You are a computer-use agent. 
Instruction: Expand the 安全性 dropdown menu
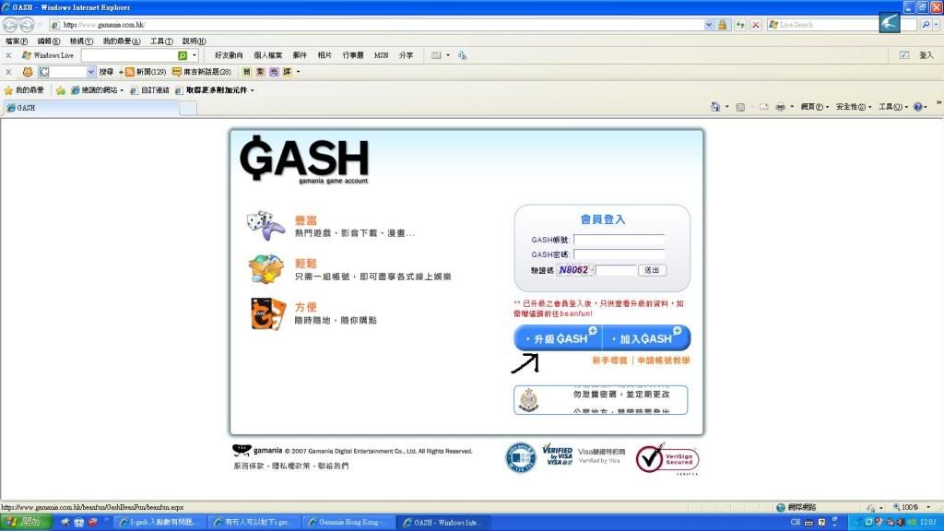click(x=852, y=107)
